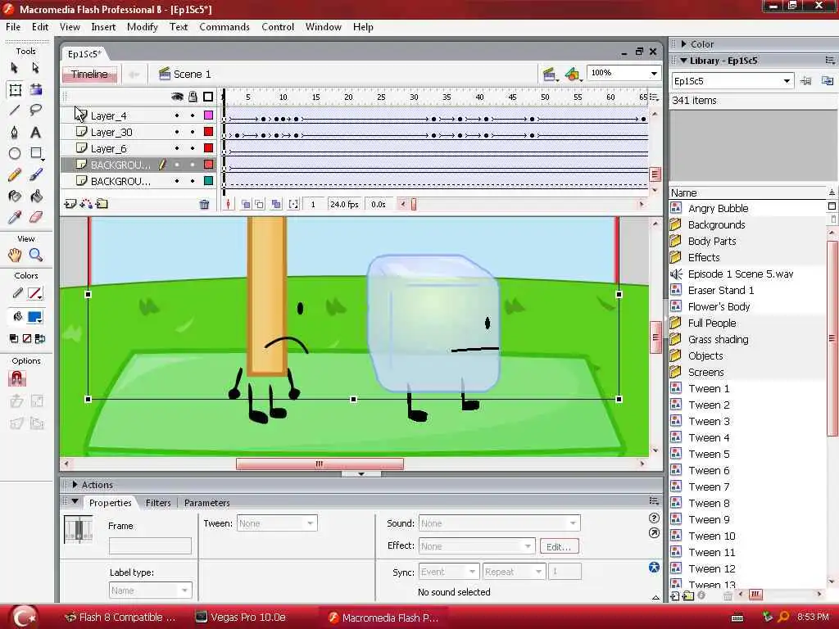
Task: Select the Text tool
Action: point(36,132)
